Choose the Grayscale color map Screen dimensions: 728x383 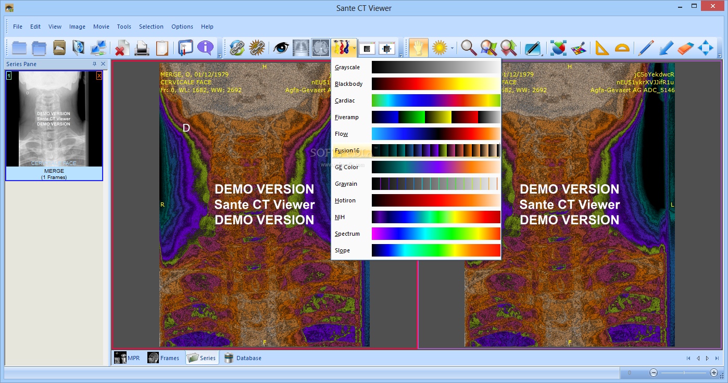pos(416,67)
